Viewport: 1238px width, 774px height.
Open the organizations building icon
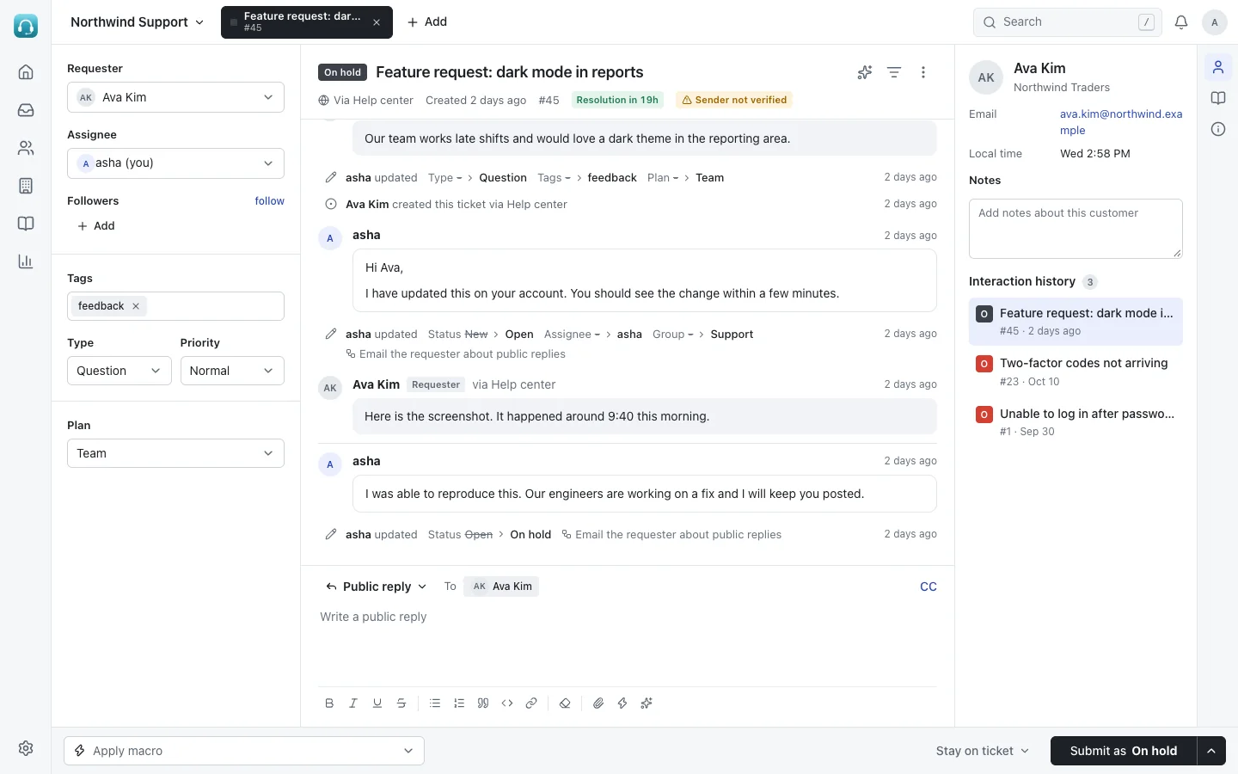pyautogui.click(x=26, y=186)
